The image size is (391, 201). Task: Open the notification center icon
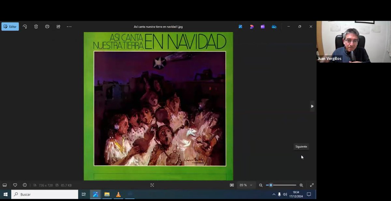[x=309, y=194]
